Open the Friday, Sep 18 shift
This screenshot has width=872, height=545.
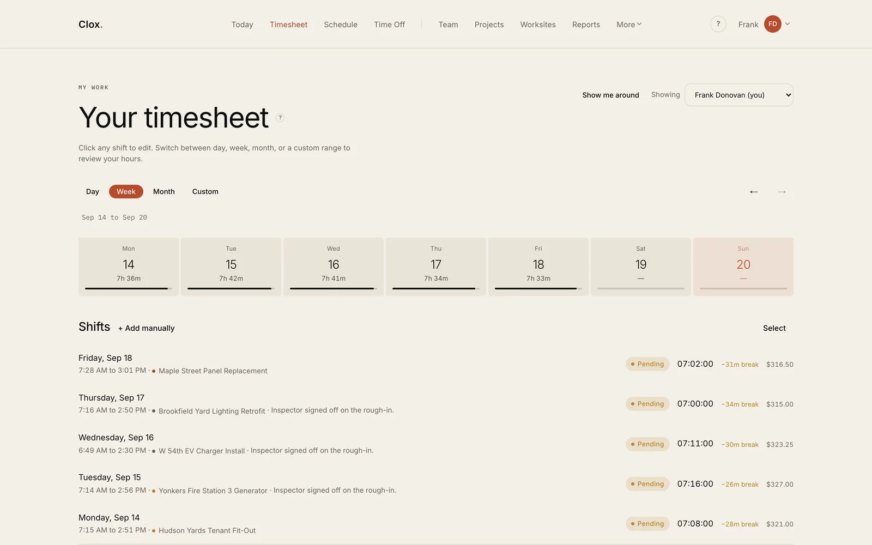[436, 364]
